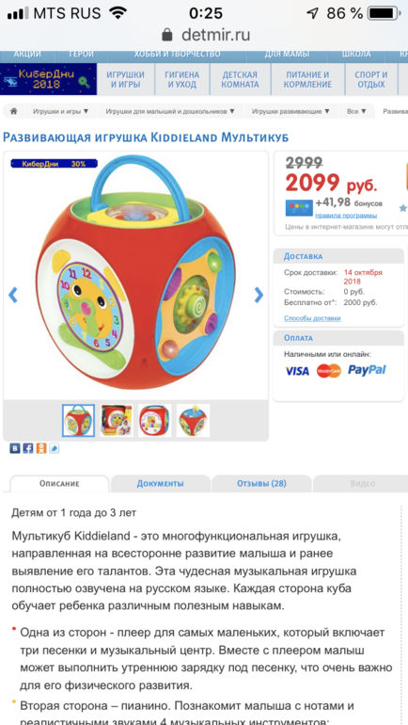The image size is (408, 725).
Task: Switch to Документы tab
Action: pos(160,484)
